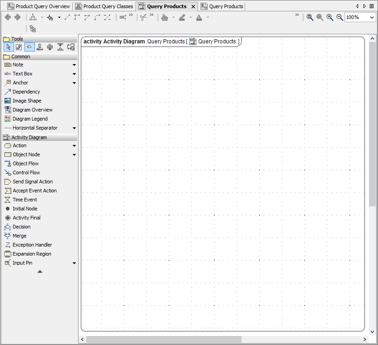Click the back navigation arrow
This screenshot has height=345, width=378.
tap(7, 17)
